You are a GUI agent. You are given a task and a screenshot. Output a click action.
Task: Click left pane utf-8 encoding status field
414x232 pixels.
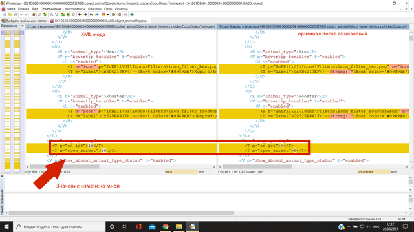tap(181, 172)
